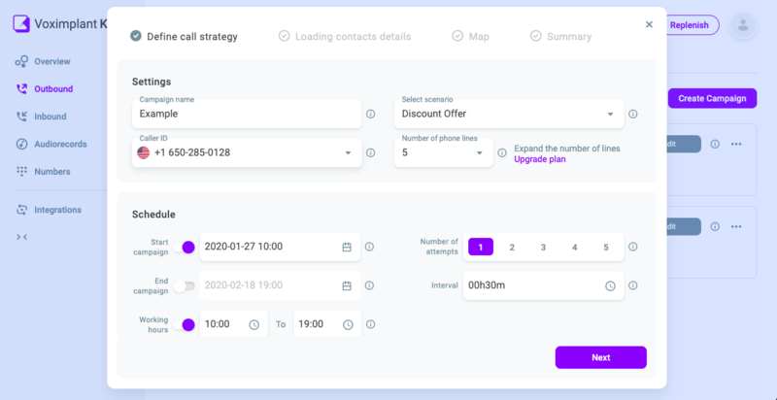Click the info icon next to Campaign name

click(370, 114)
